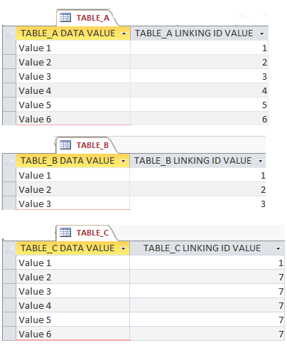
Task: Click TABLE_C select-all corner box
Action: click(9, 248)
